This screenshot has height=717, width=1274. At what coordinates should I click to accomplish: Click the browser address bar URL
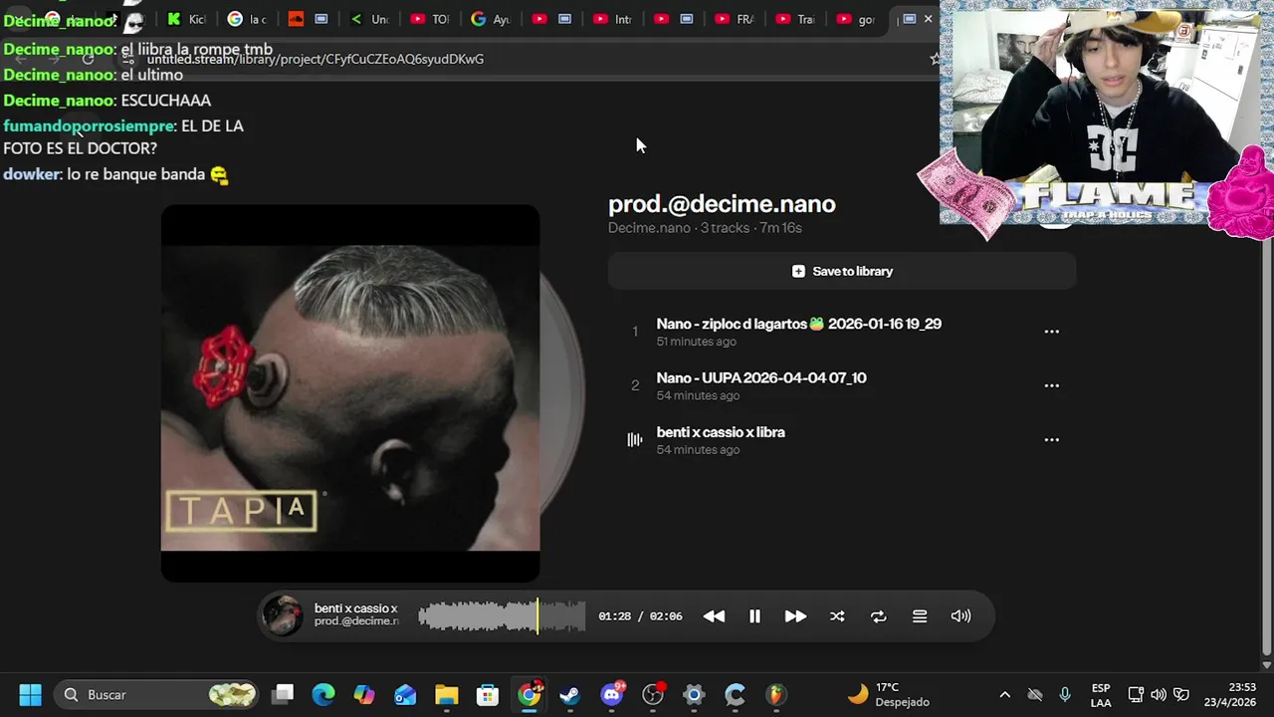316,59
